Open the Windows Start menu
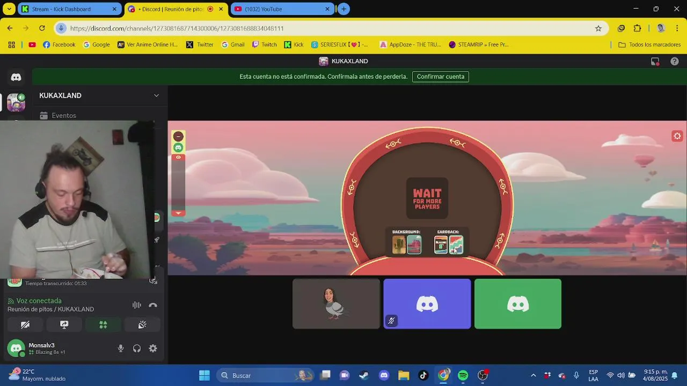 [x=204, y=375]
